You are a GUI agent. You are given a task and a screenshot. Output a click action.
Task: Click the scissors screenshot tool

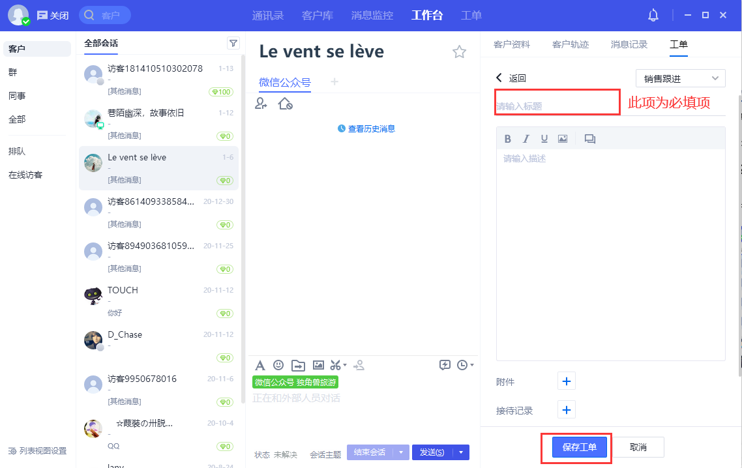tap(336, 365)
